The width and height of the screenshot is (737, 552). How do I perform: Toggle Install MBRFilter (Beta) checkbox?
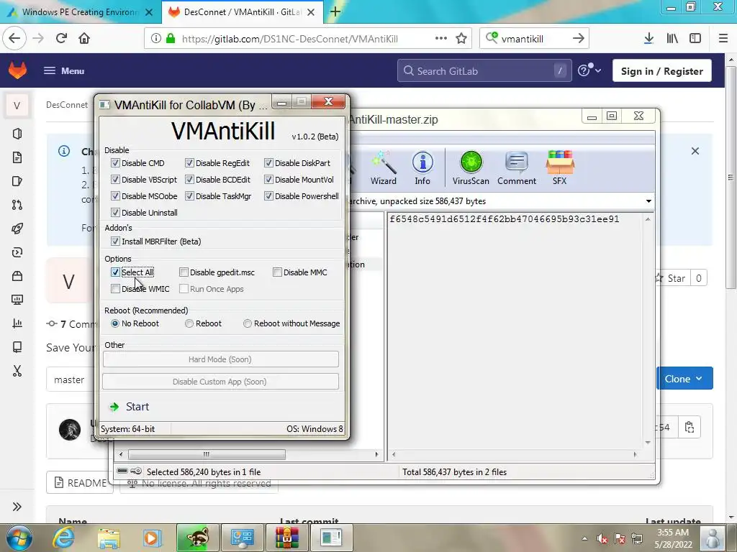115,241
